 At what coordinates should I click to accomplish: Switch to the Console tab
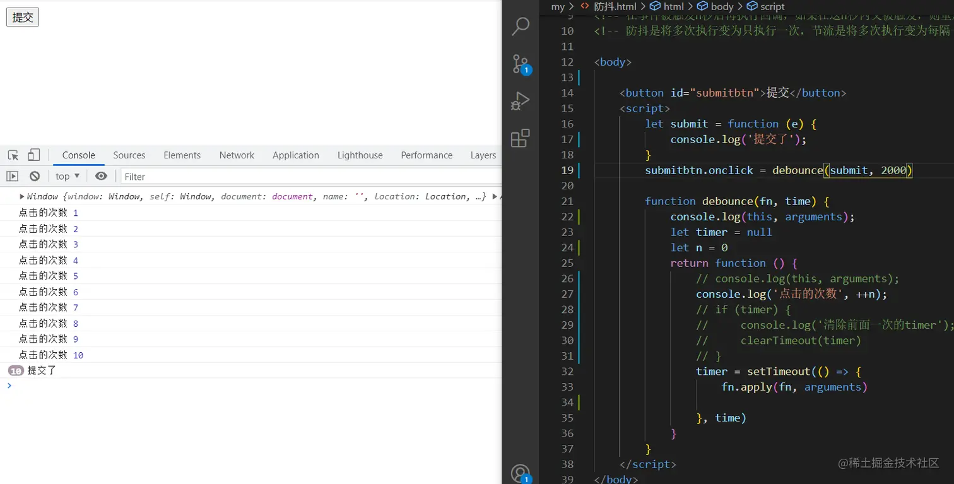click(x=79, y=155)
